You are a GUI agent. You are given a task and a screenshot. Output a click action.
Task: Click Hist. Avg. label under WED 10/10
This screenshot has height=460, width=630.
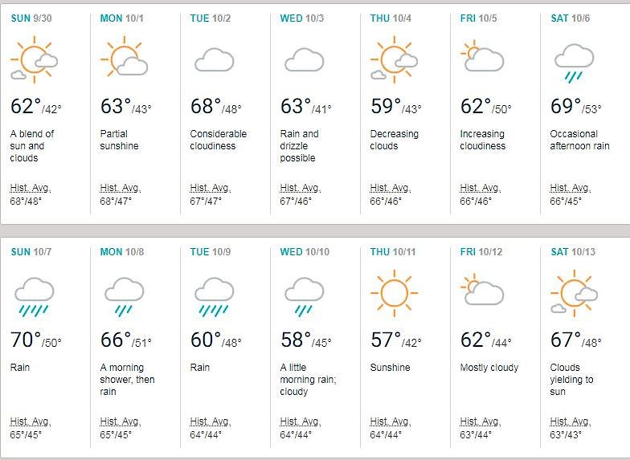pyautogui.click(x=301, y=421)
